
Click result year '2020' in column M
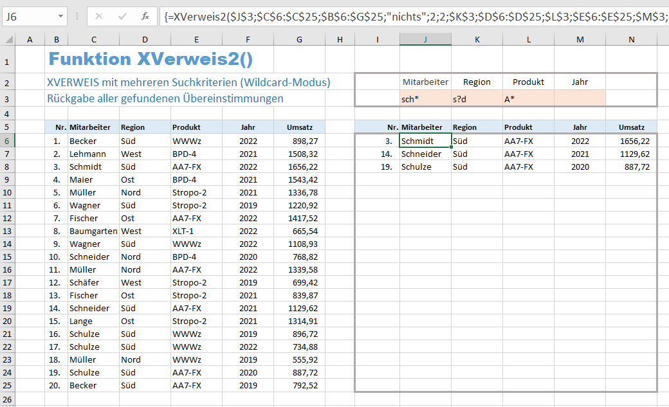580,167
